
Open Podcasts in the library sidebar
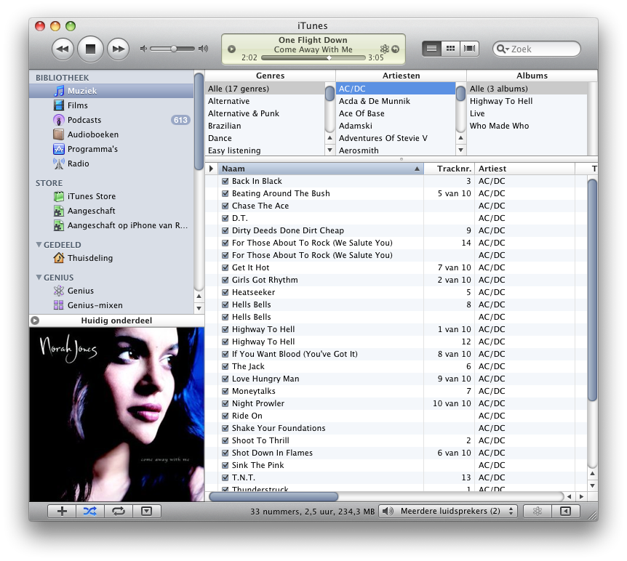84,120
